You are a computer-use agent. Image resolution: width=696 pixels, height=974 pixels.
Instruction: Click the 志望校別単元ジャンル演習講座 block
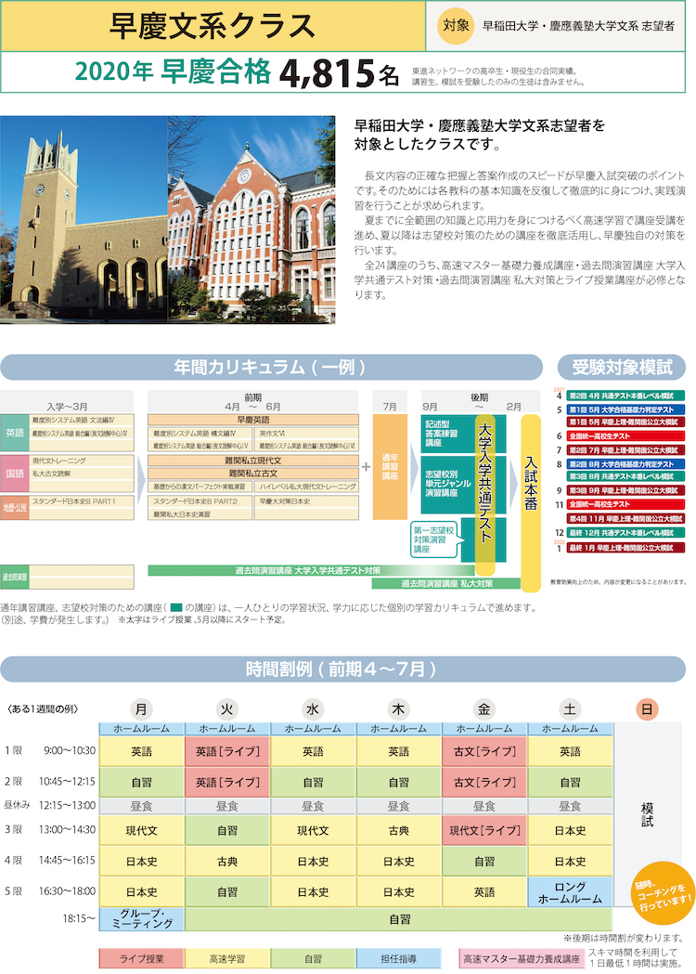point(447,483)
